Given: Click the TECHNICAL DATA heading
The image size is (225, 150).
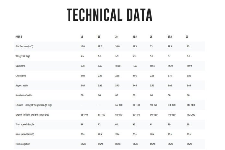Looking at the screenshot, I should 109,15.
